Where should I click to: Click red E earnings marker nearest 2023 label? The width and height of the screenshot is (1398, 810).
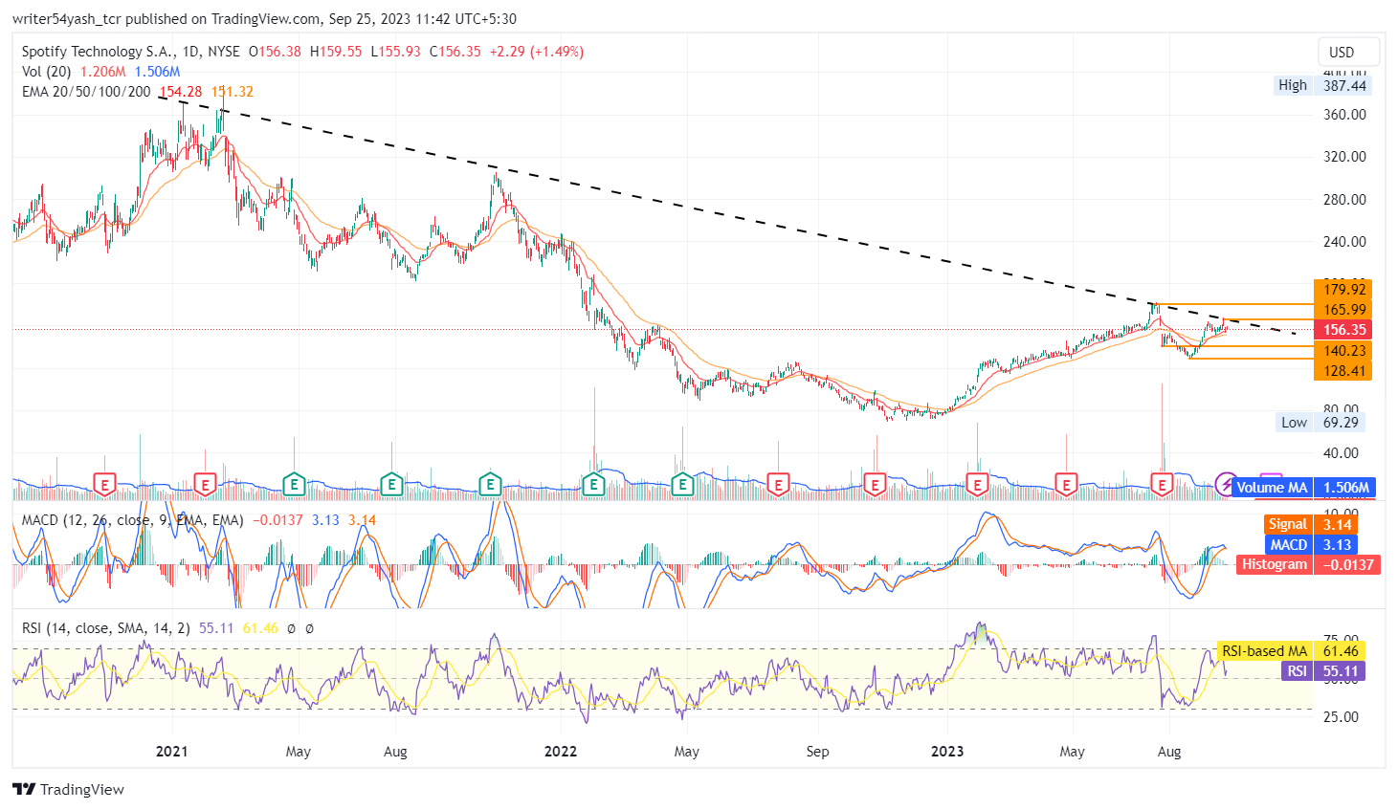977,485
